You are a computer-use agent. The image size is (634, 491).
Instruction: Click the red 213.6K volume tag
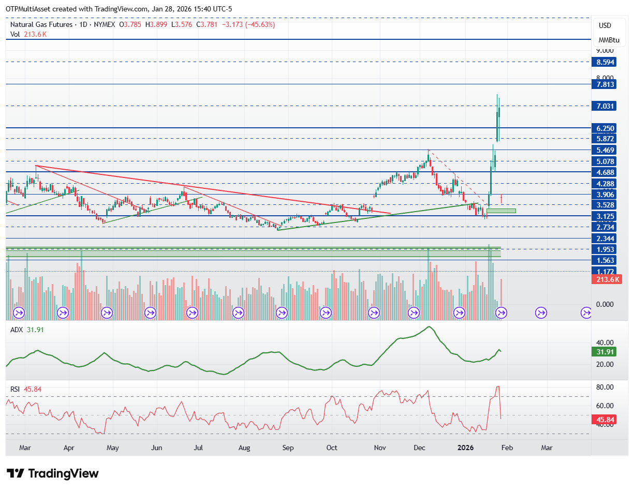(606, 279)
